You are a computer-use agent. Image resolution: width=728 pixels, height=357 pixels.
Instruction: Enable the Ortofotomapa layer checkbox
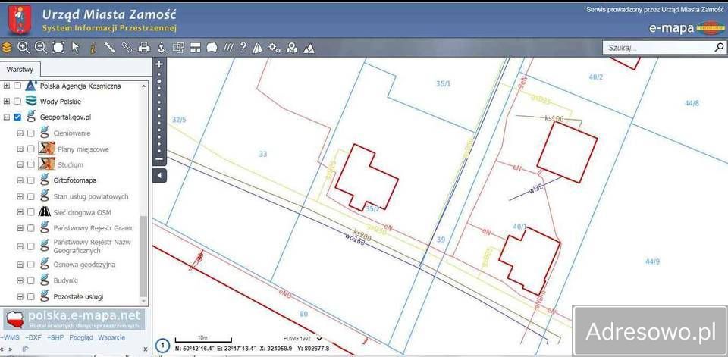pyautogui.click(x=30, y=180)
